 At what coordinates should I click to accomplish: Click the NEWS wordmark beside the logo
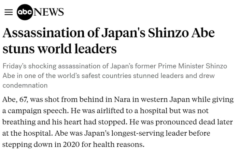coord(48,12)
